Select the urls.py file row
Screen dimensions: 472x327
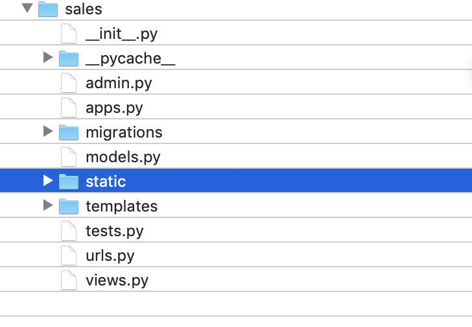(236, 255)
